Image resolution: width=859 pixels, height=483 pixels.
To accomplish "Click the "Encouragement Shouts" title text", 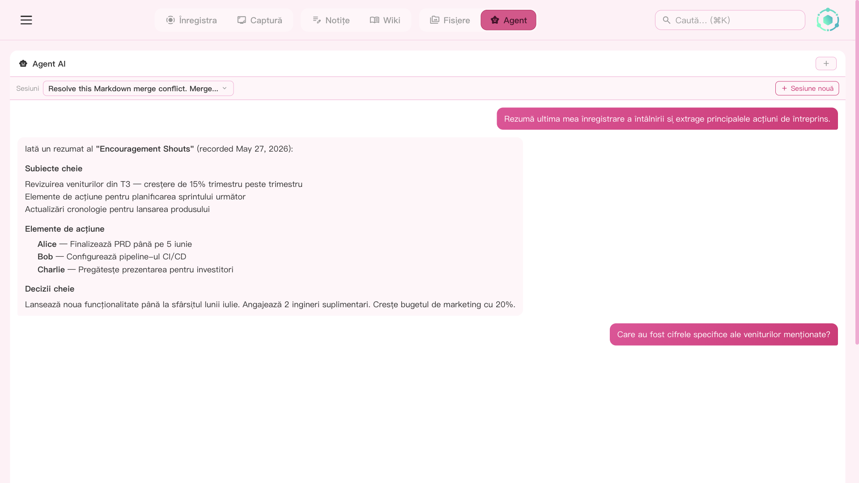I will coord(145,149).
